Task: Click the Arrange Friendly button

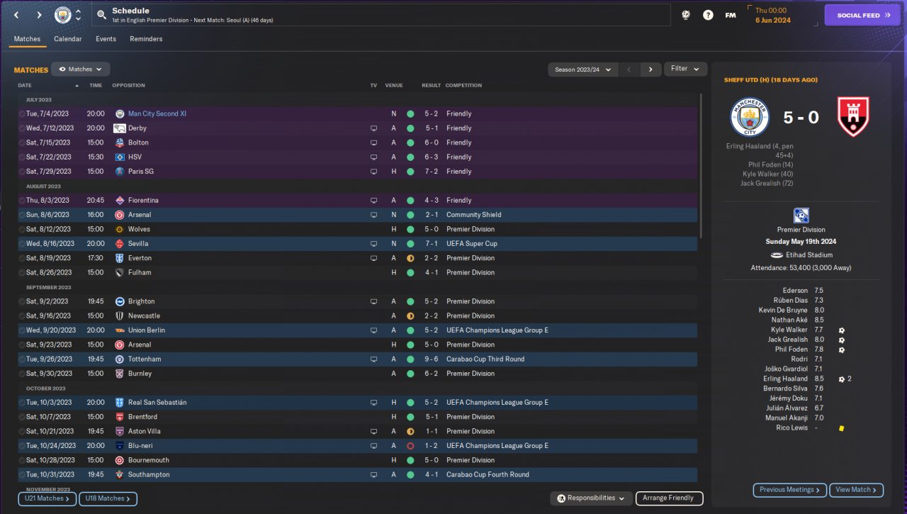Action: [x=669, y=498]
